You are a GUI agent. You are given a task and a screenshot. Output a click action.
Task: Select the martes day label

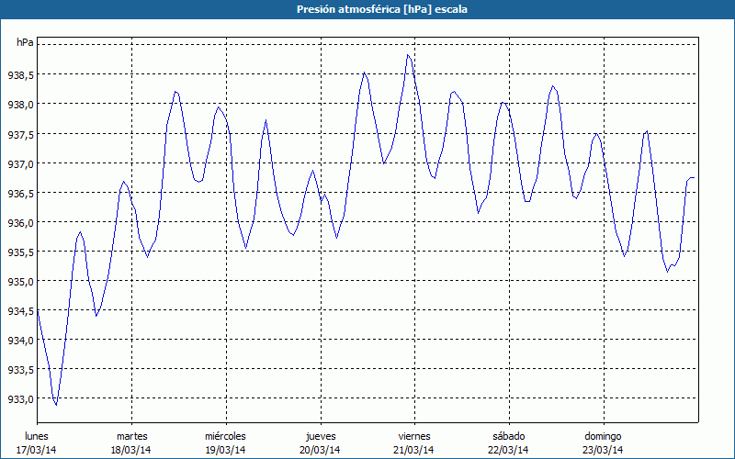click(131, 436)
